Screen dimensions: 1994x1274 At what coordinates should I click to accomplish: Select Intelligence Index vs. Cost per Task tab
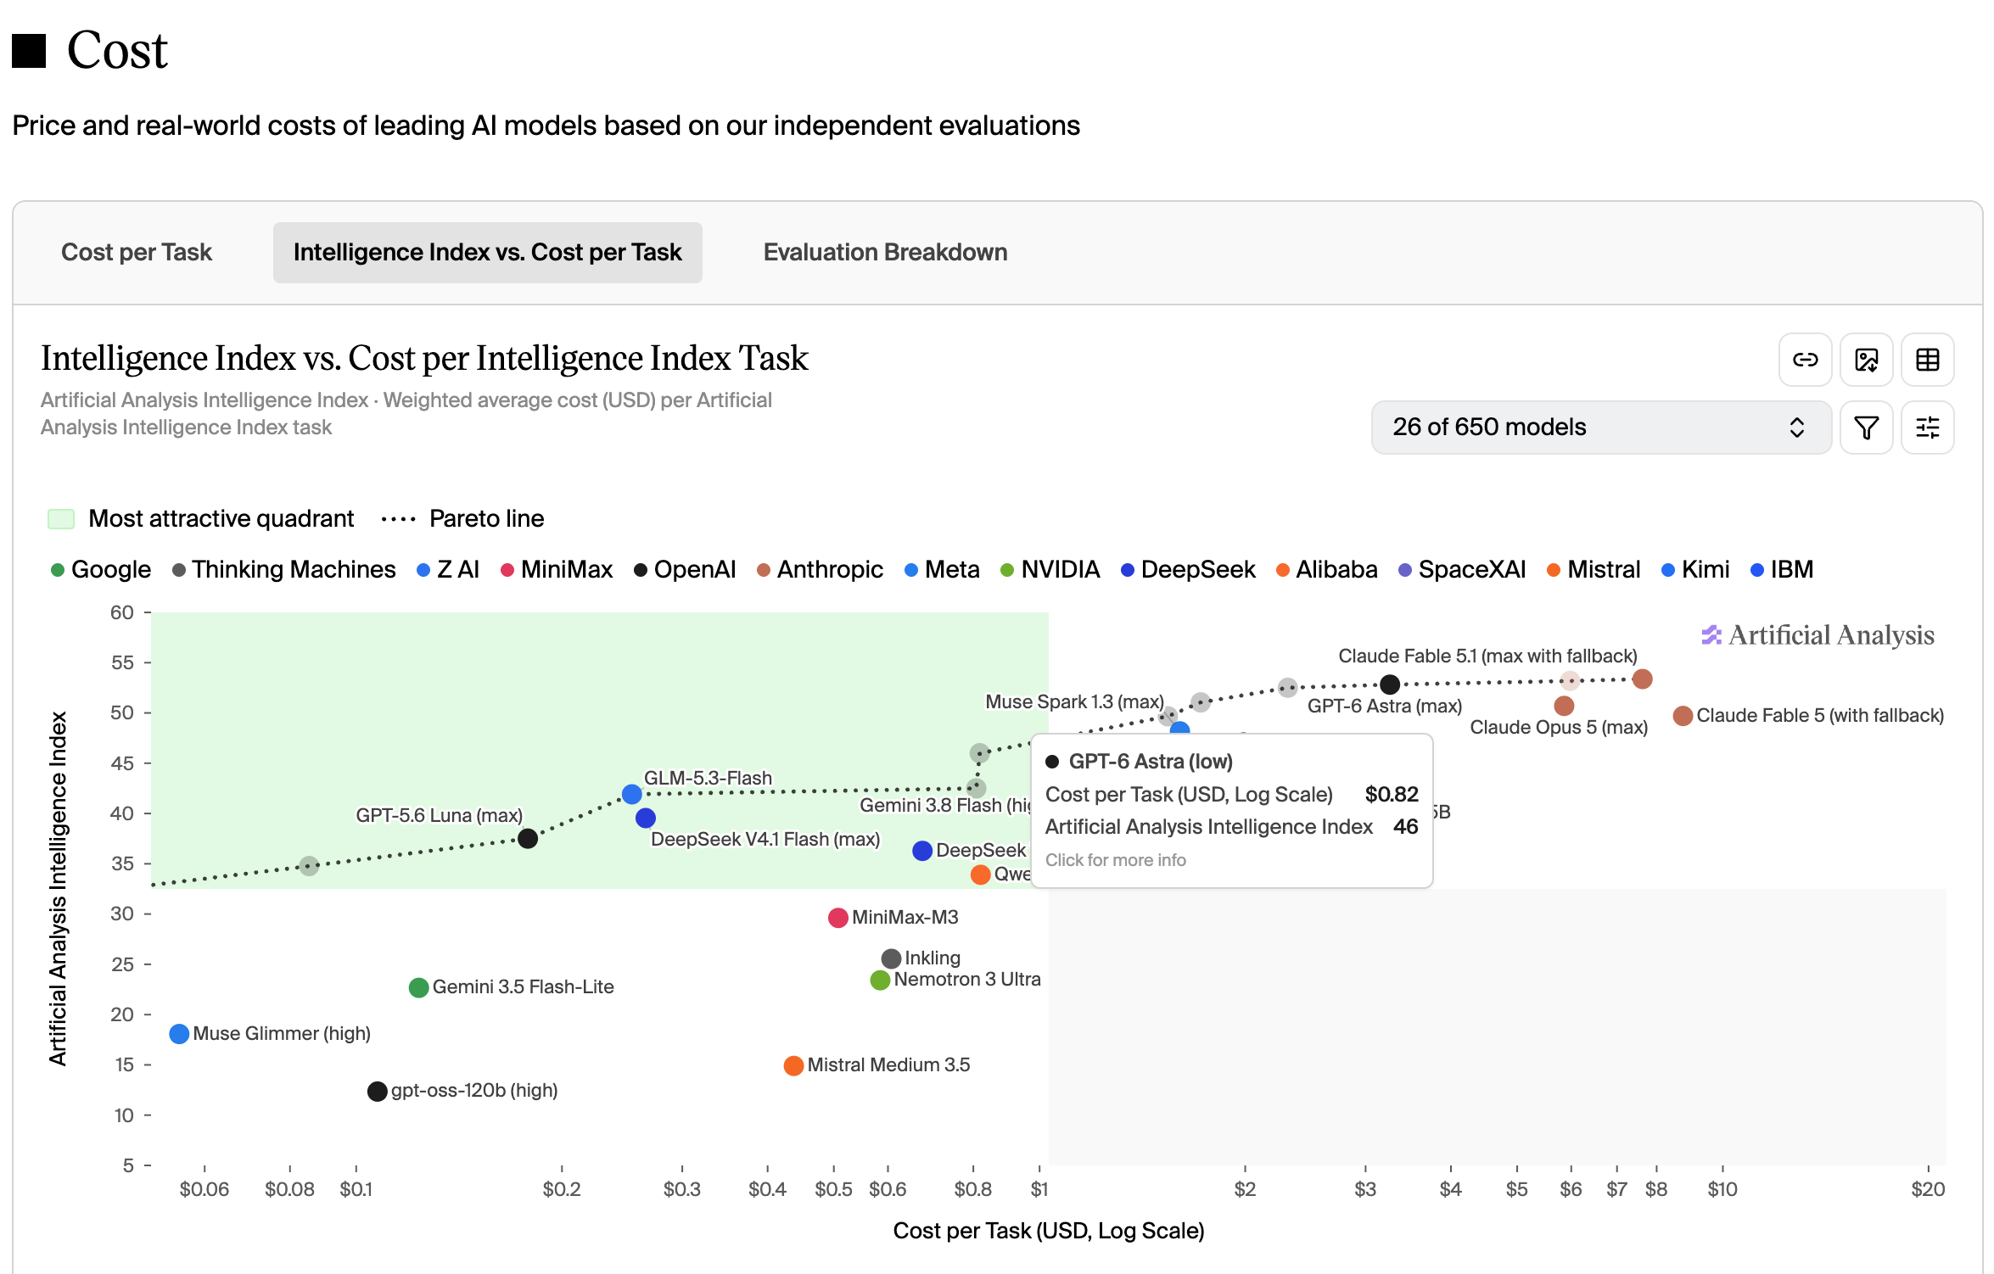click(x=487, y=253)
